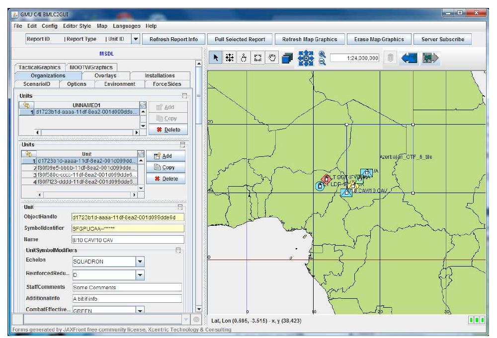
Task: Click the MSDL panel vertical scrollbar thumb
Action: click(199, 96)
